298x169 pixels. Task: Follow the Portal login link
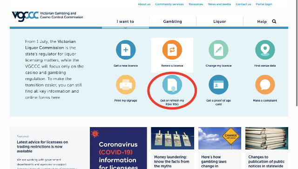tap(264, 4)
